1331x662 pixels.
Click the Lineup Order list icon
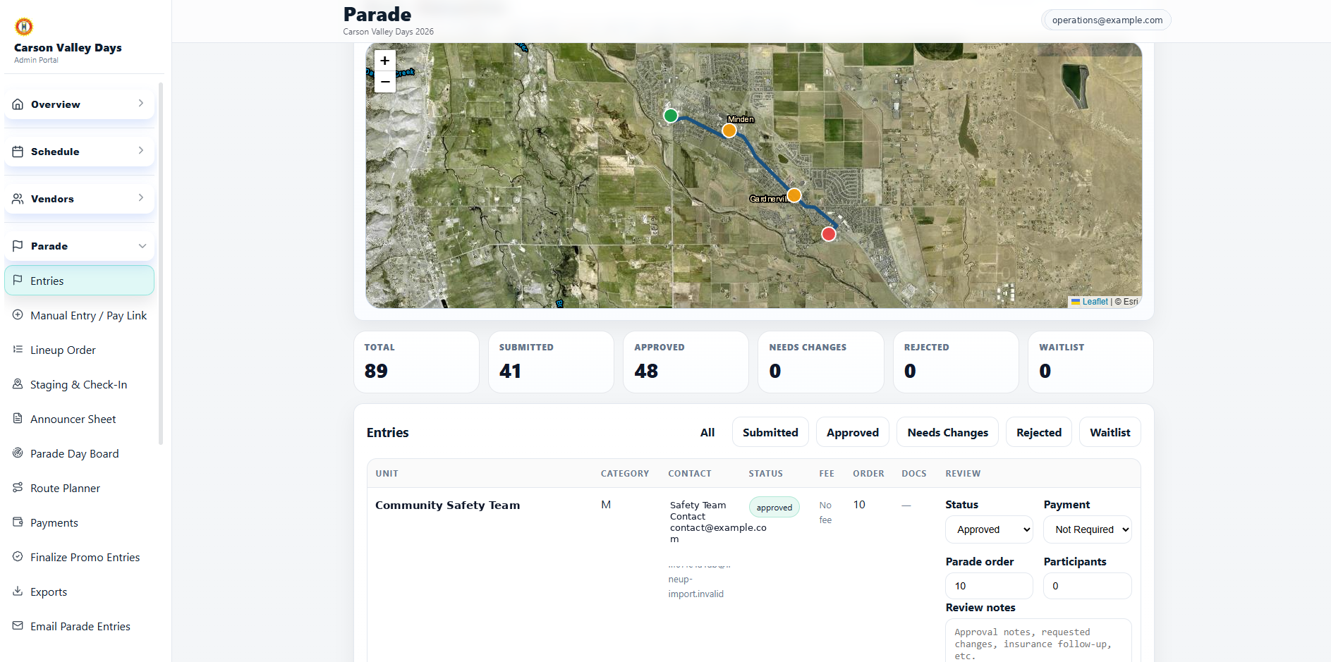(x=18, y=350)
